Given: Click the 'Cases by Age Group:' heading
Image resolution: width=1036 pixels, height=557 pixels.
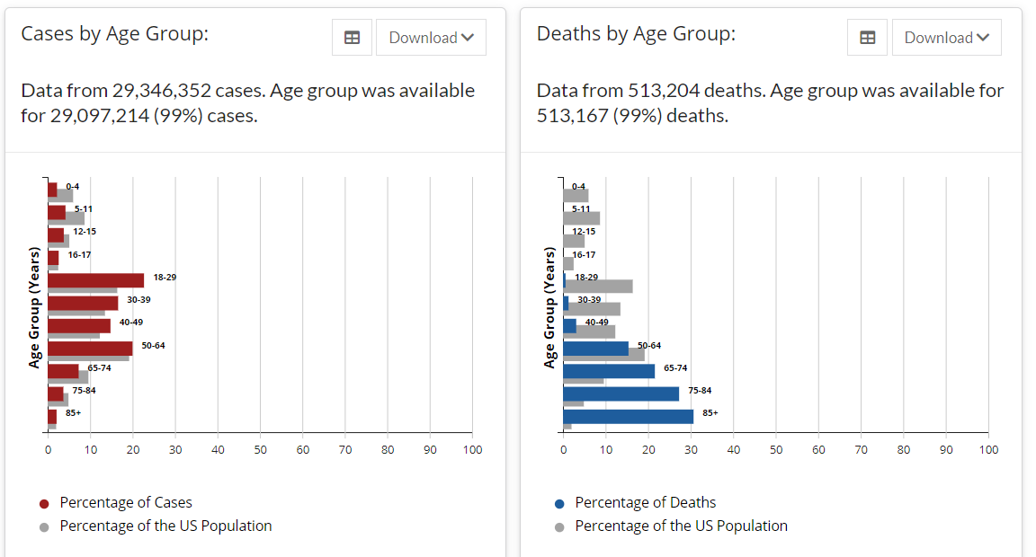Looking at the screenshot, I should pos(115,33).
